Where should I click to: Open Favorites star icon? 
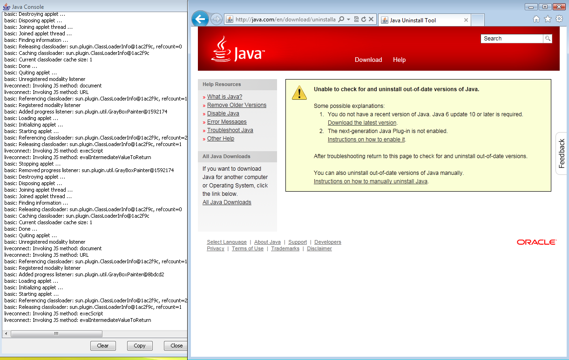click(548, 19)
